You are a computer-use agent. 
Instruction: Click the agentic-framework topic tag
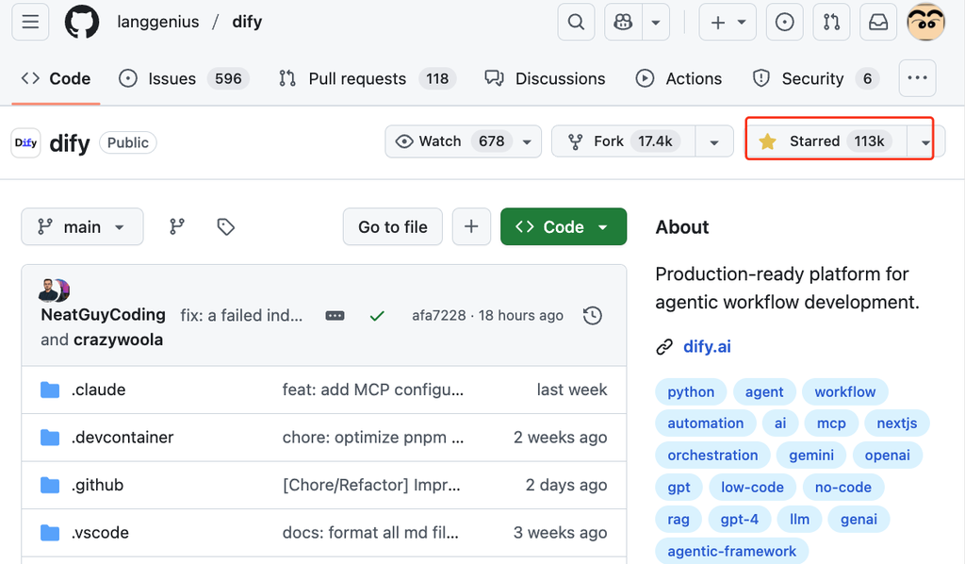731,551
